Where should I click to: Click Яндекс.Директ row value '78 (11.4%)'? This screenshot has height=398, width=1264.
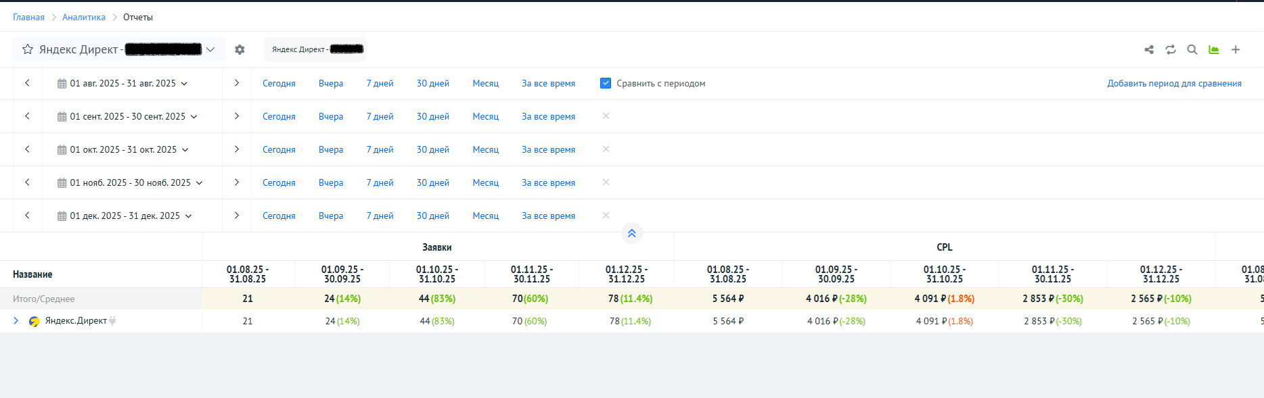[630, 321]
